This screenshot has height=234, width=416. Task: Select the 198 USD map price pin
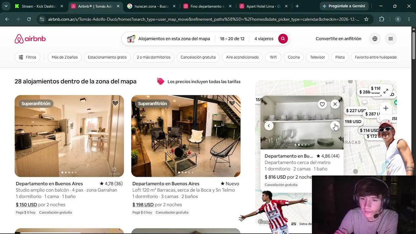pos(353,122)
